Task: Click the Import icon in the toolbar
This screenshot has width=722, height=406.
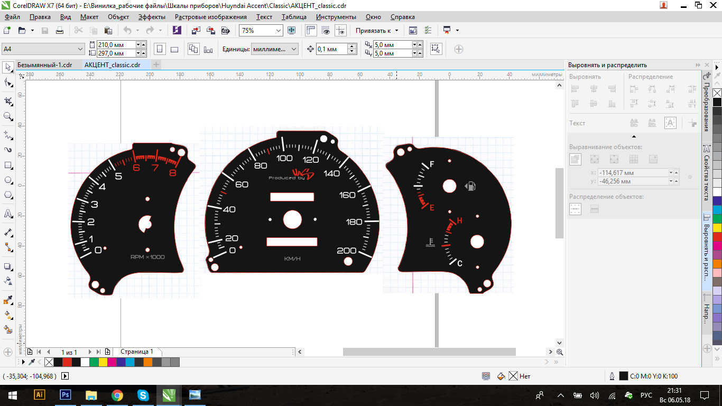Action: [x=196, y=31]
